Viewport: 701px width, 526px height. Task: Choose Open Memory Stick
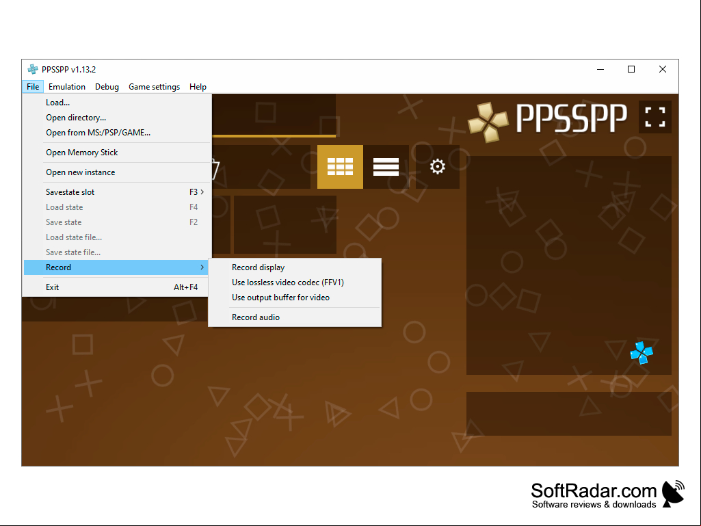pyautogui.click(x=117, y=153)
